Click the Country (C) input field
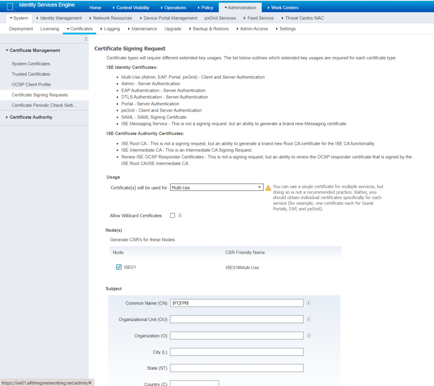434x386 pixels. pos(195,383)
